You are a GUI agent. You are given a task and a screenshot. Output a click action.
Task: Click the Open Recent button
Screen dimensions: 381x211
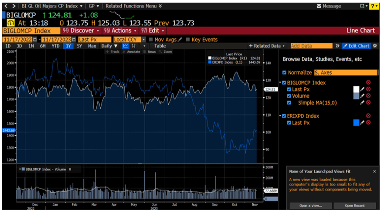355,206
